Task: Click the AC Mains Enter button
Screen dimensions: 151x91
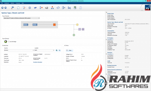Action: (69, 50)
